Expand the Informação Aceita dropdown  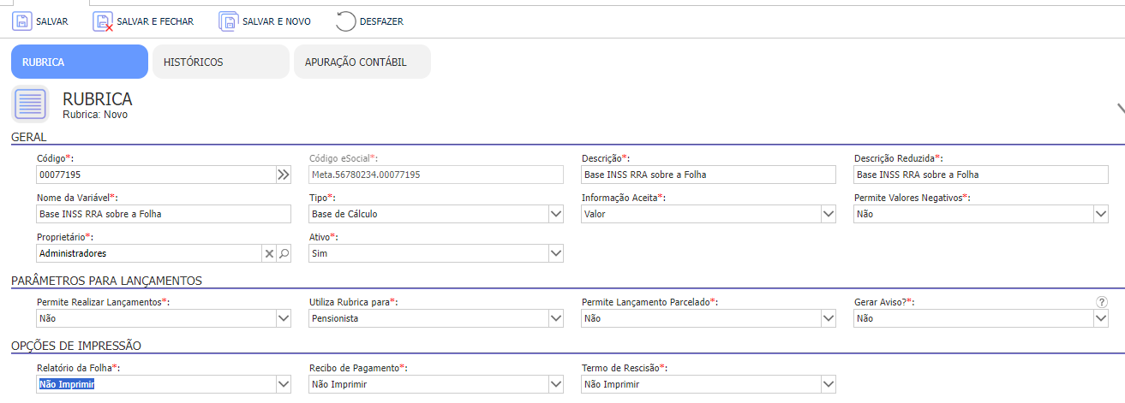828,214
